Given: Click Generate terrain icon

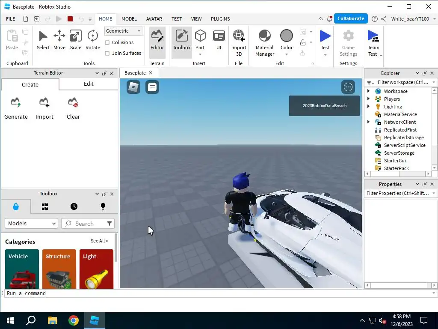Looking at the screenshot, I should 16,102.
